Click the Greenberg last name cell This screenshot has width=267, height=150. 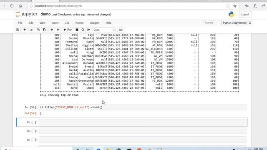pos(86,81)
